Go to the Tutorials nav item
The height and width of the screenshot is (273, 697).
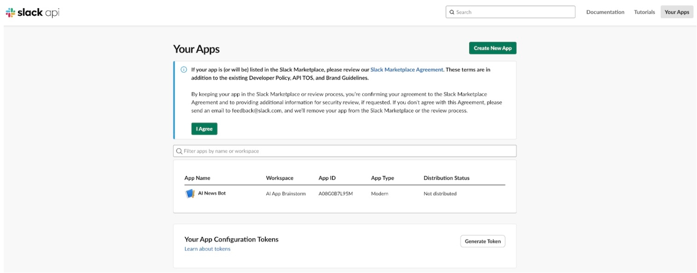[x=644, y=12]
